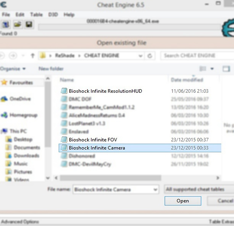Open the change view dropdown arrow

[x=212, y=69]
